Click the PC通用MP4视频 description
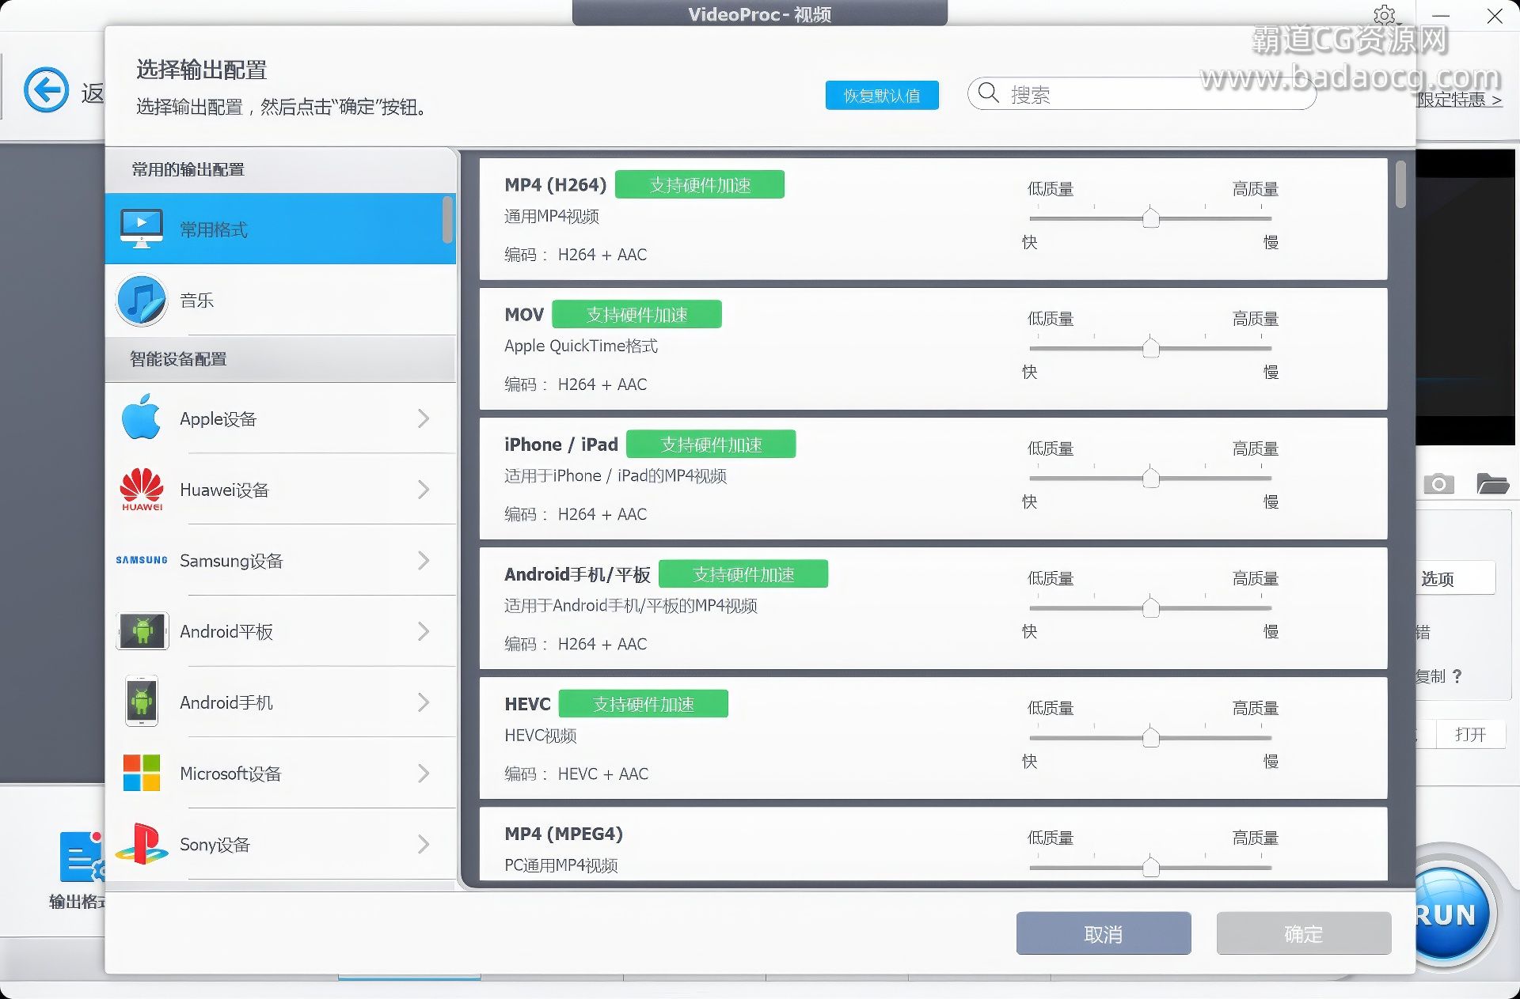1520x999 pixels. (x=561, y=865)
